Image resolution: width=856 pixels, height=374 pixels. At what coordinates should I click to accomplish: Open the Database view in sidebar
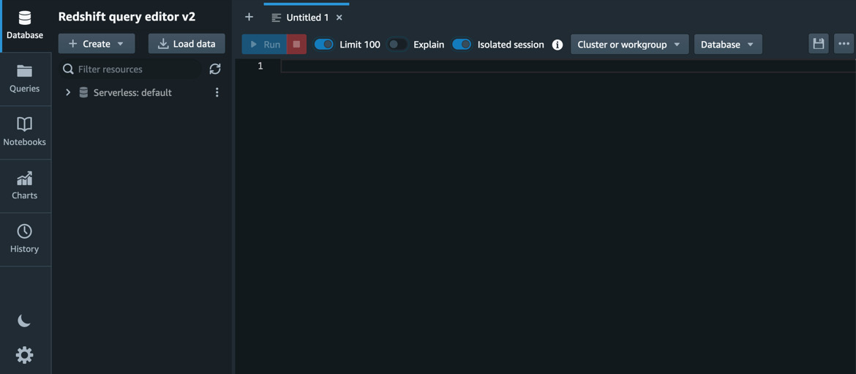[25, 26]
